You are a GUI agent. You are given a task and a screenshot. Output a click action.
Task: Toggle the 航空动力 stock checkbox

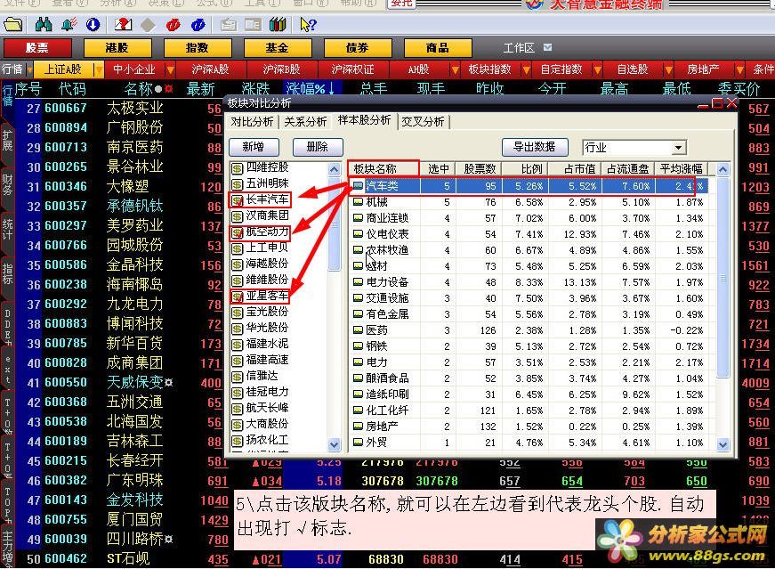(238, 232)
